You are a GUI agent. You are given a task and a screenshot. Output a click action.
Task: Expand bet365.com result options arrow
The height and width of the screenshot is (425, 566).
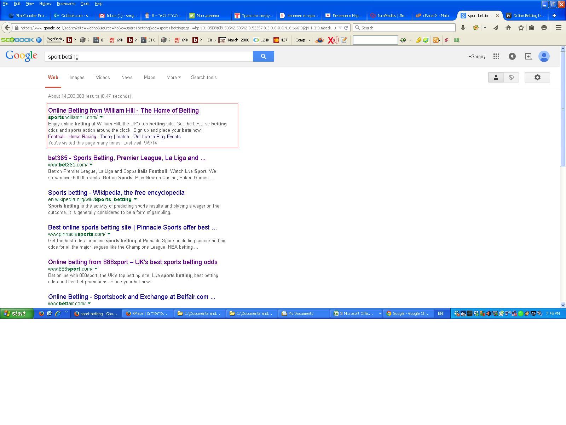(x=91, y=165)
